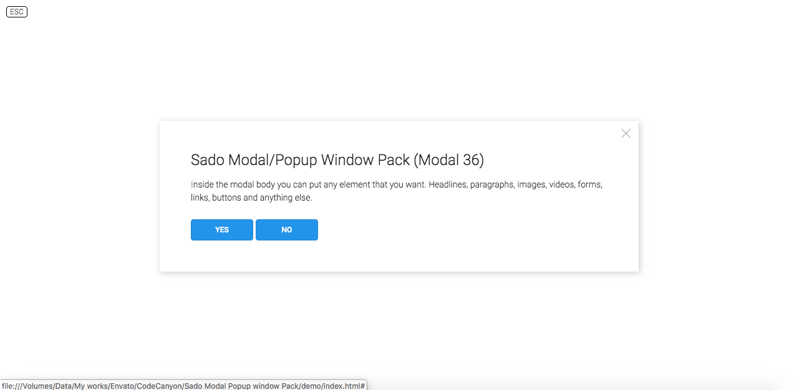797x390 pixels.
Task: Click the word "images" in modal text
Action: tap(531, 185)
